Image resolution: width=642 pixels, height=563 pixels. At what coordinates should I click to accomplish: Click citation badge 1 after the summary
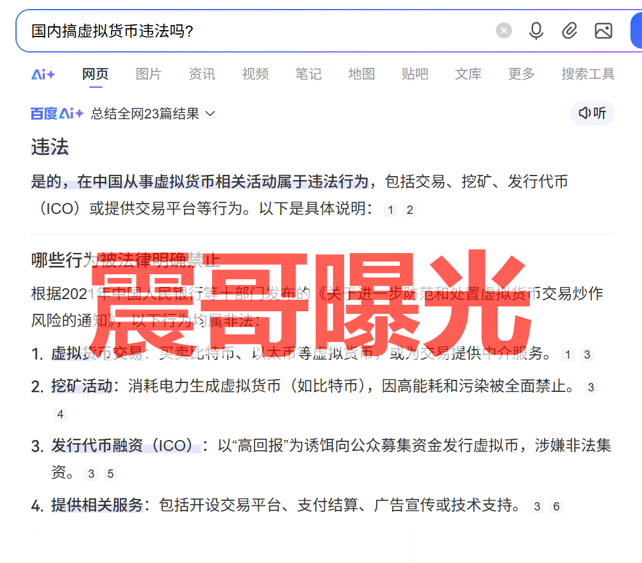390,209
